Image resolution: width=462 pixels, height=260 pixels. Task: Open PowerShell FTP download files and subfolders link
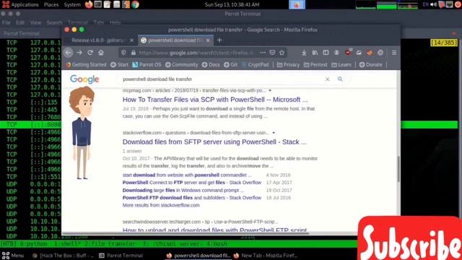tap(192, 197)
